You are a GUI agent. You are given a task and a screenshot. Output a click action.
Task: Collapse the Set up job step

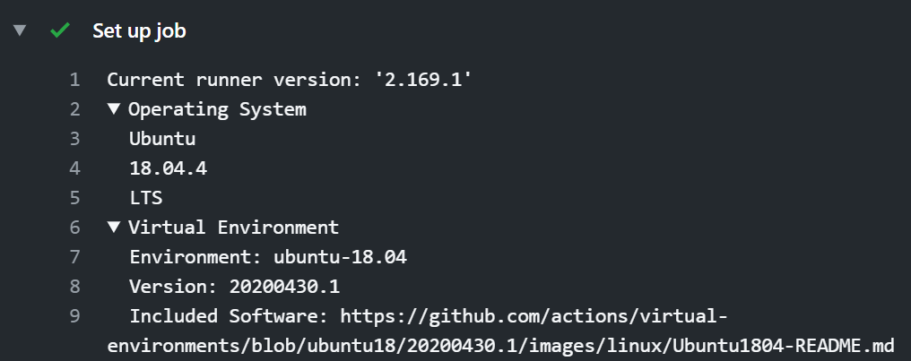point(20,30)
